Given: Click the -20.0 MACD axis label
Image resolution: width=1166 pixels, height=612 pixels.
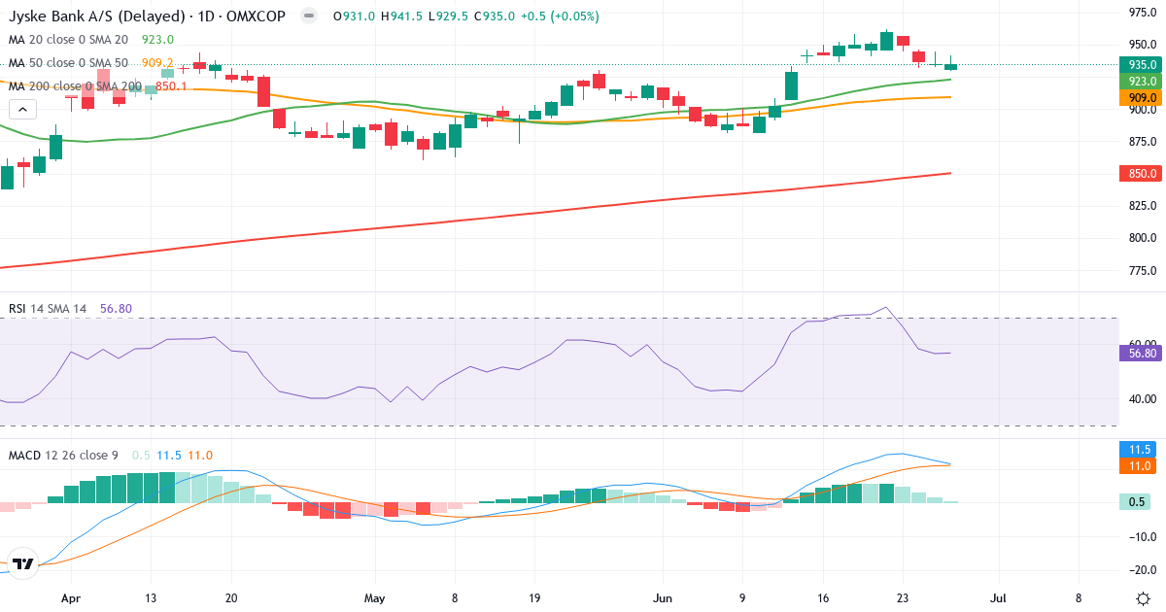Looking at the screenshot, I should [1142, 570].
